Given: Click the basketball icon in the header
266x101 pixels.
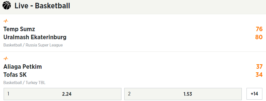Looking at the screenshot, I should tap(7, 5).
